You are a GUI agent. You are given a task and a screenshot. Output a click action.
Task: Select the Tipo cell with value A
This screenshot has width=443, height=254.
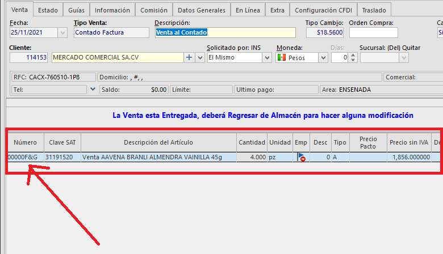click(340, 157)
